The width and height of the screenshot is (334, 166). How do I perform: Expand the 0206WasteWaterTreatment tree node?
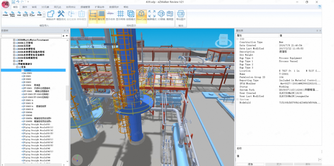(14, 40)
